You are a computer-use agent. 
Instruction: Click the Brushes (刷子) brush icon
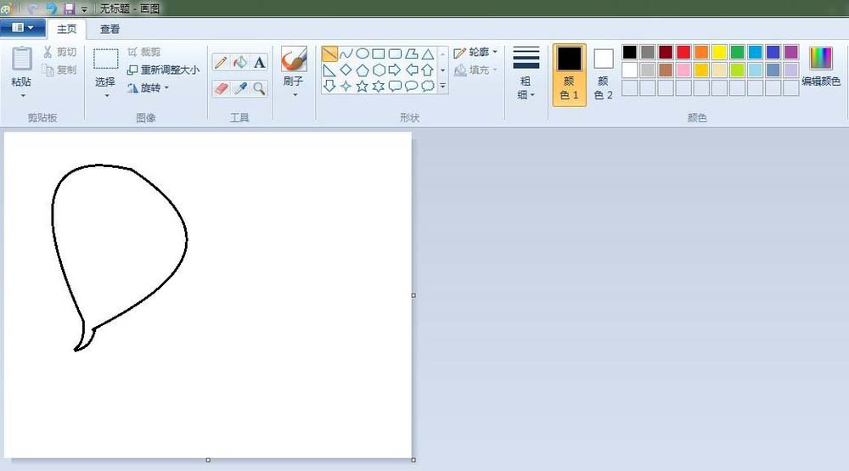[x=294, y=59]
